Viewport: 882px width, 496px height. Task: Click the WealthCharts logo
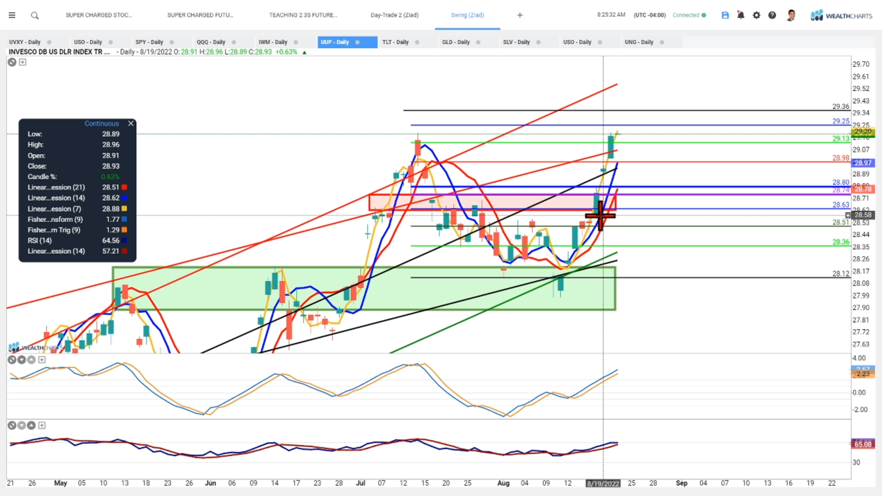coord(841,16)
